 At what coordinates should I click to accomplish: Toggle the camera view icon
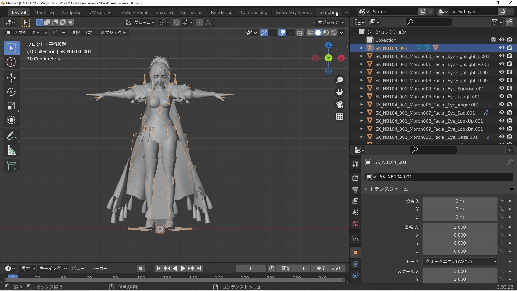tap(340, 104)
